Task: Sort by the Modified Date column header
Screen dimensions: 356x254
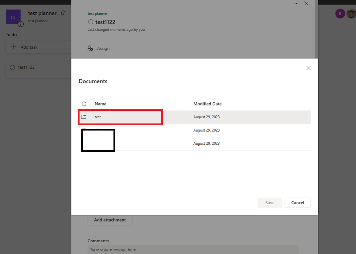Action: (x=207, y=104)
